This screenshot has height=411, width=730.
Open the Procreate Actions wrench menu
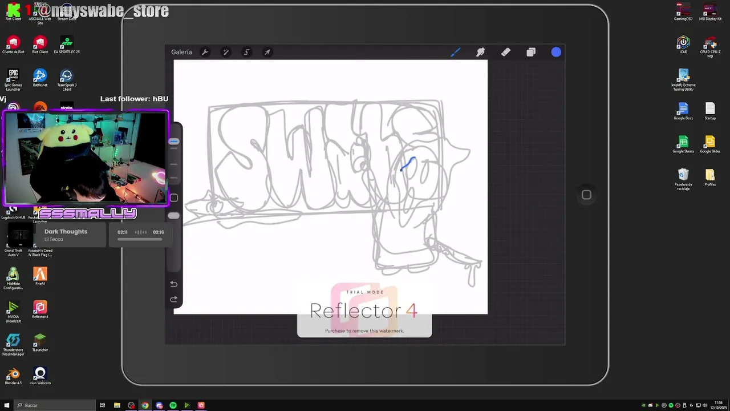tap(205, 52)
